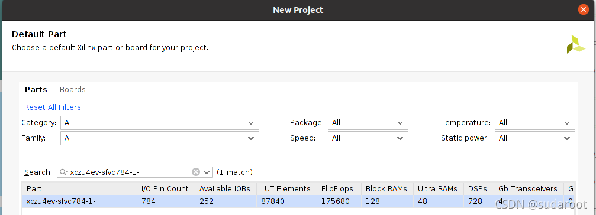596x215 pixels.
Task: Sort by the DSPs column header
Action: [x=478, y=189]
